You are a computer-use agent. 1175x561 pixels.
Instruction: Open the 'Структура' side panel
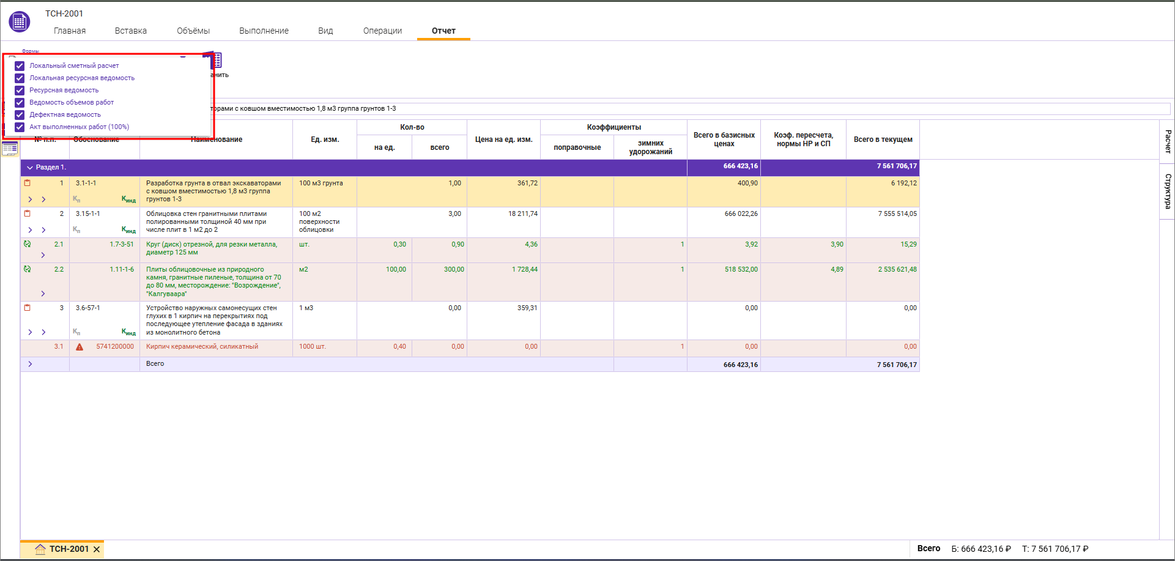tap(1167, 191)
